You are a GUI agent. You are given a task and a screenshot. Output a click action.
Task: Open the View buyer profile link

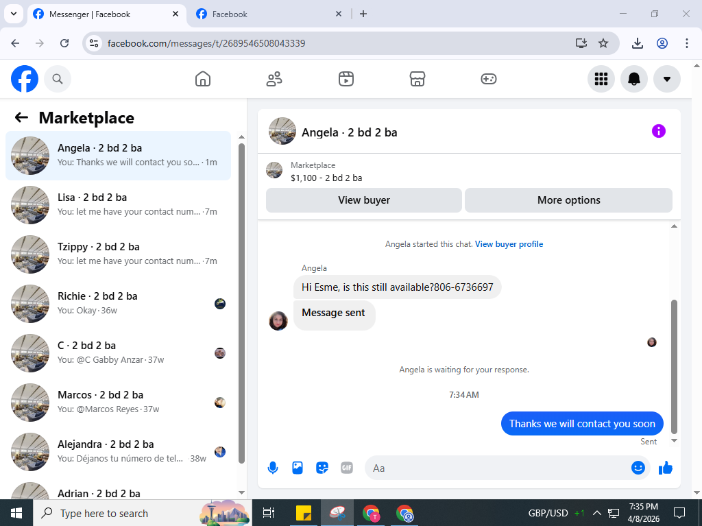point(509,244)
